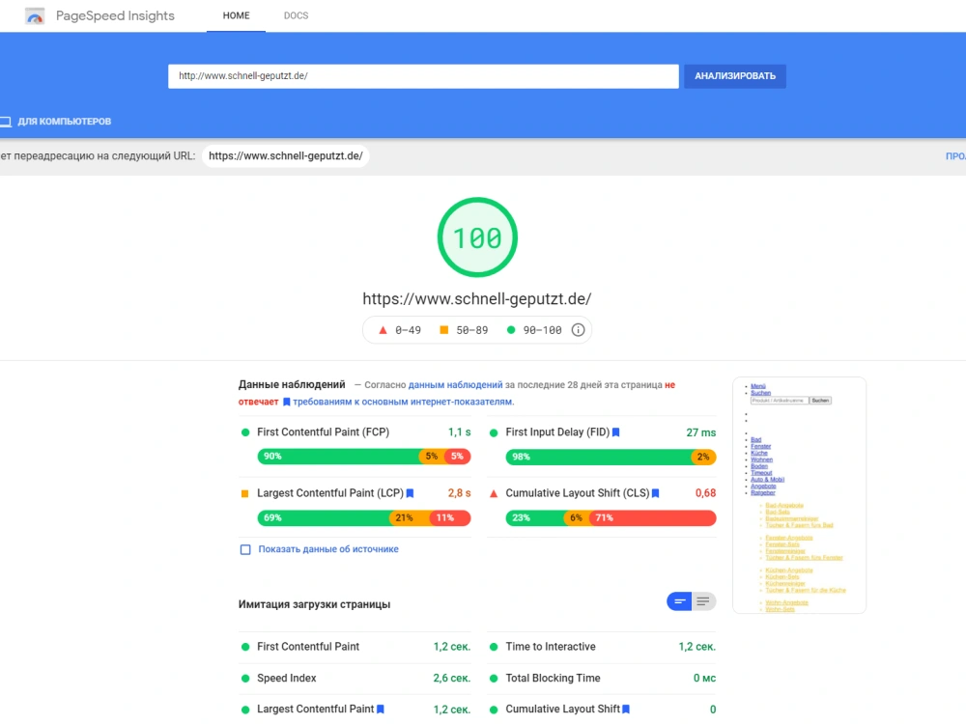
Task: Enable Показать данные об источнике checkbox
Action: (x=245, y=549)
